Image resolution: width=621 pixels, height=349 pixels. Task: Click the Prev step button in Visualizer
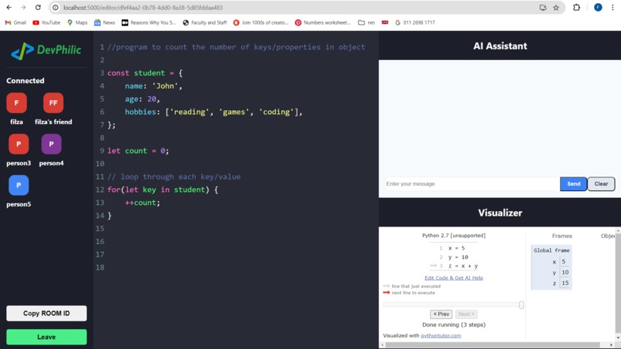441,314
